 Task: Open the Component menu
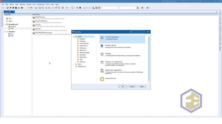[41, 4]
